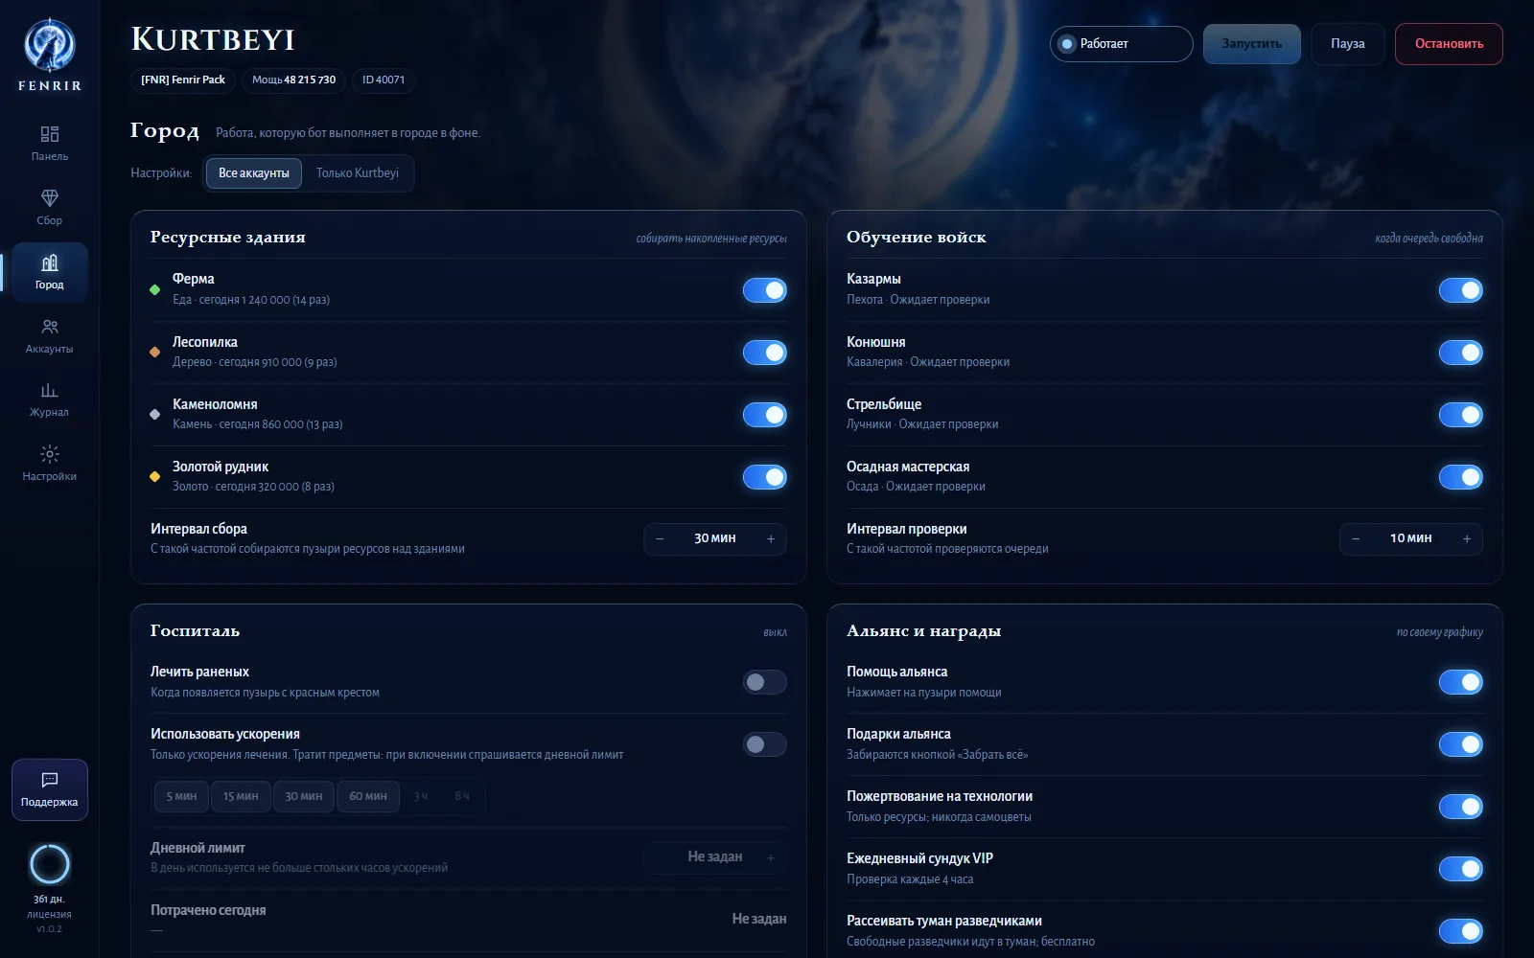Open the Аккаунты page

pyautogui.click(x=50, y=336)
